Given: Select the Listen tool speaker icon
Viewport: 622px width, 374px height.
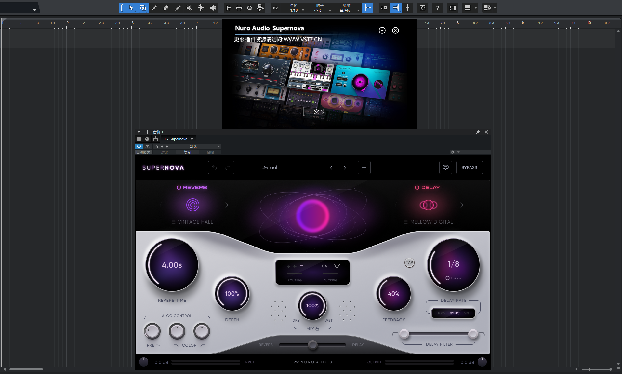Looking at the screenshot, I should coord(213,8).
